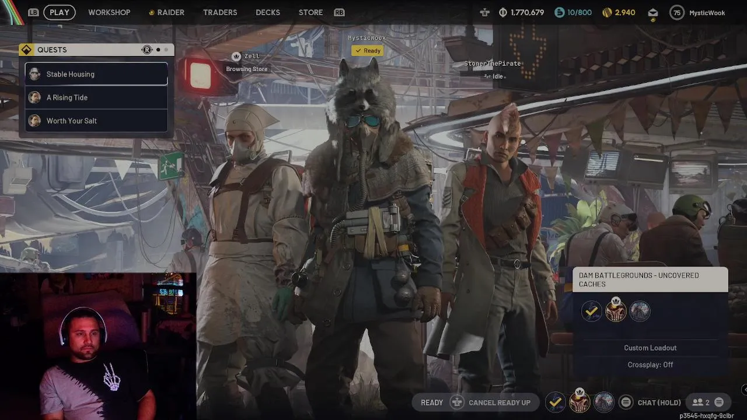Screen dimensions: 747x420
Task: Click the arrow icon at the right screen edge
Action: click(744, 389)
